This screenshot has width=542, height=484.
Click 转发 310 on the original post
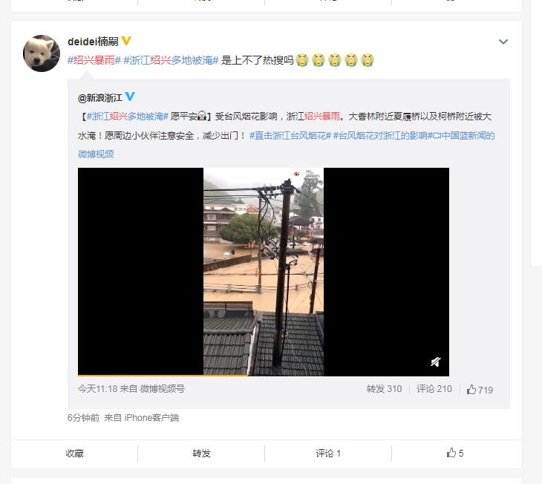(384, 389)
